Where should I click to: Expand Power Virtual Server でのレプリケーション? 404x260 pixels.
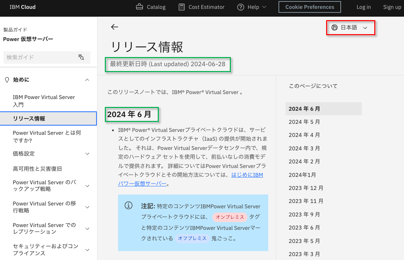[87, 229]
